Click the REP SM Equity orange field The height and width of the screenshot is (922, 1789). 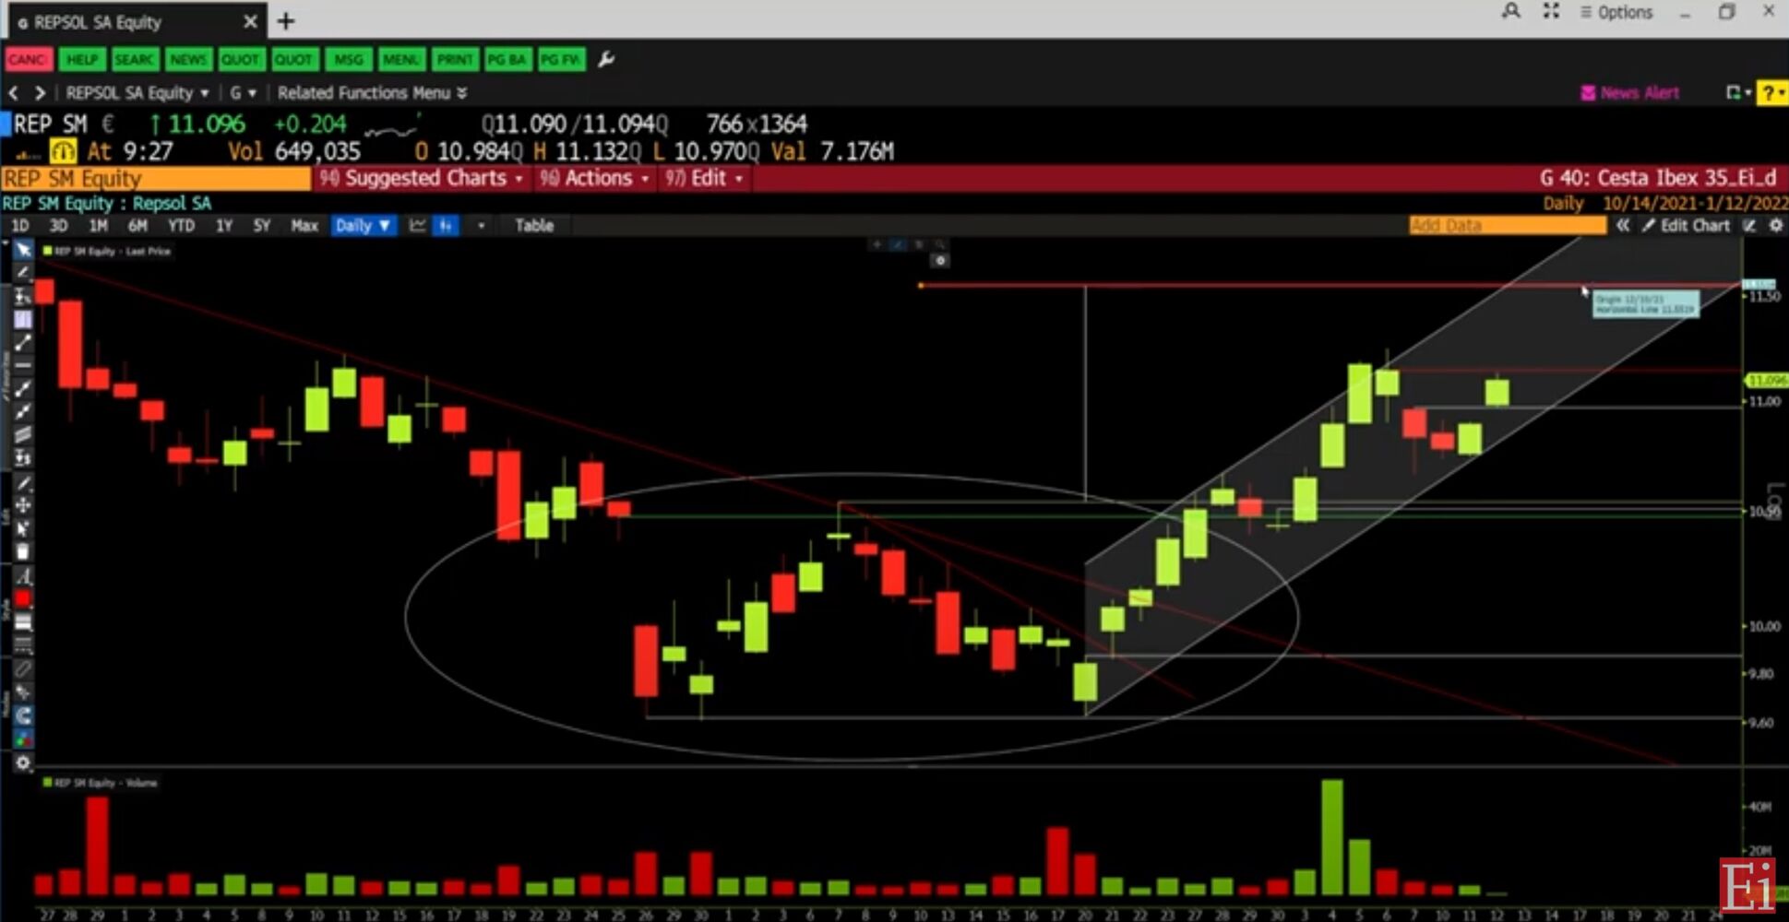pyautogui.click(x=156, y=178)
